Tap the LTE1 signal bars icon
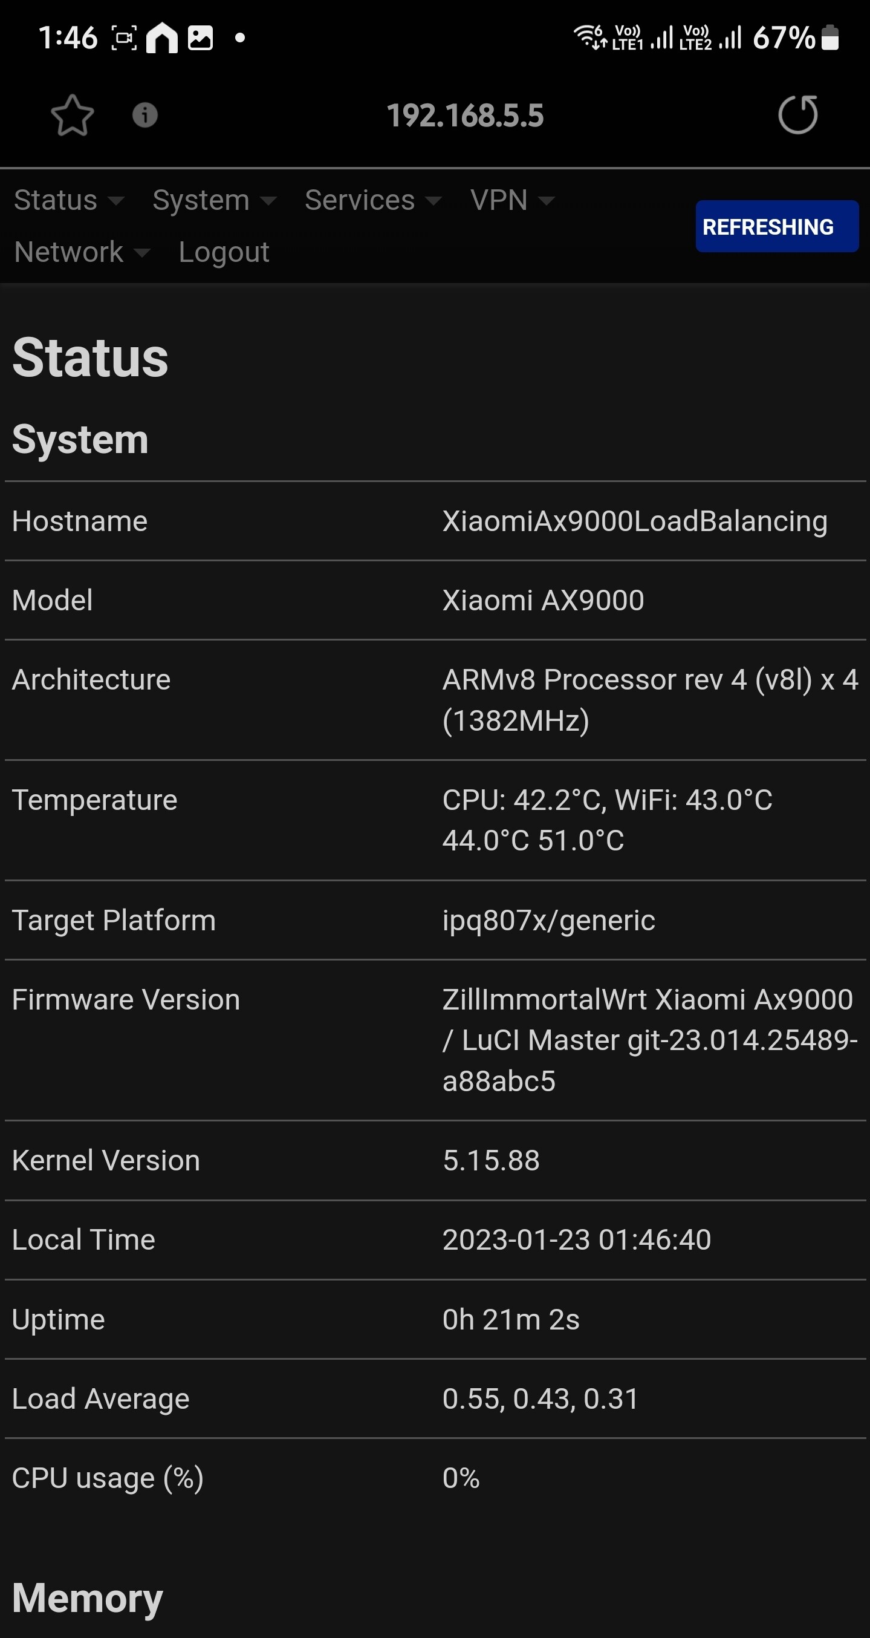This screenshot has height=1638, width=870. point(661,38)
